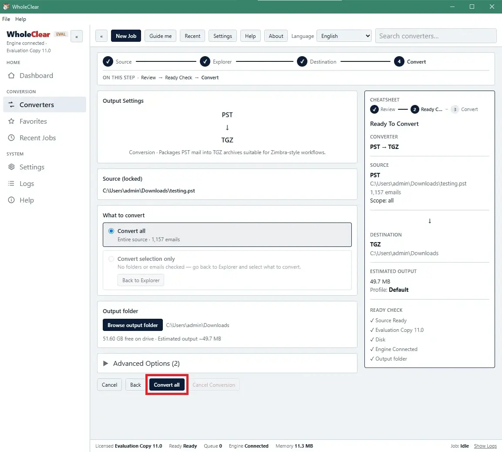Click the Disk ready check item
Image resolution: width=502 pixels, height=452 pixels.
click(x=378, y=340)
